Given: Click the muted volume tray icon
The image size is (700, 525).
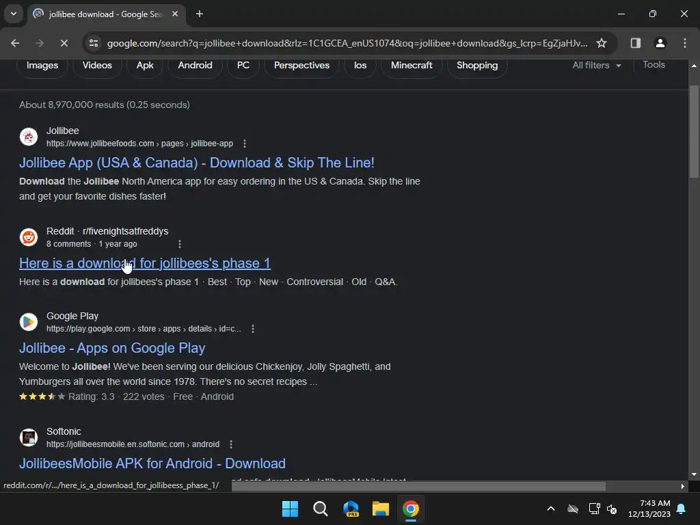Looking at the screenshot, I should tap(612, 509).
